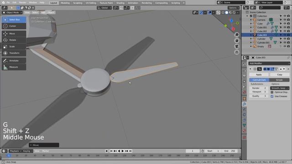Apply the subdivision modifier
Viewport: 292px width, 164px height.
coord(259,74)
